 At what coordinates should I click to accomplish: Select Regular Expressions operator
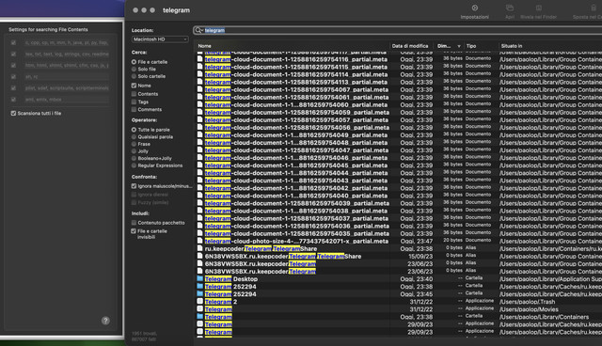[134, 165]
